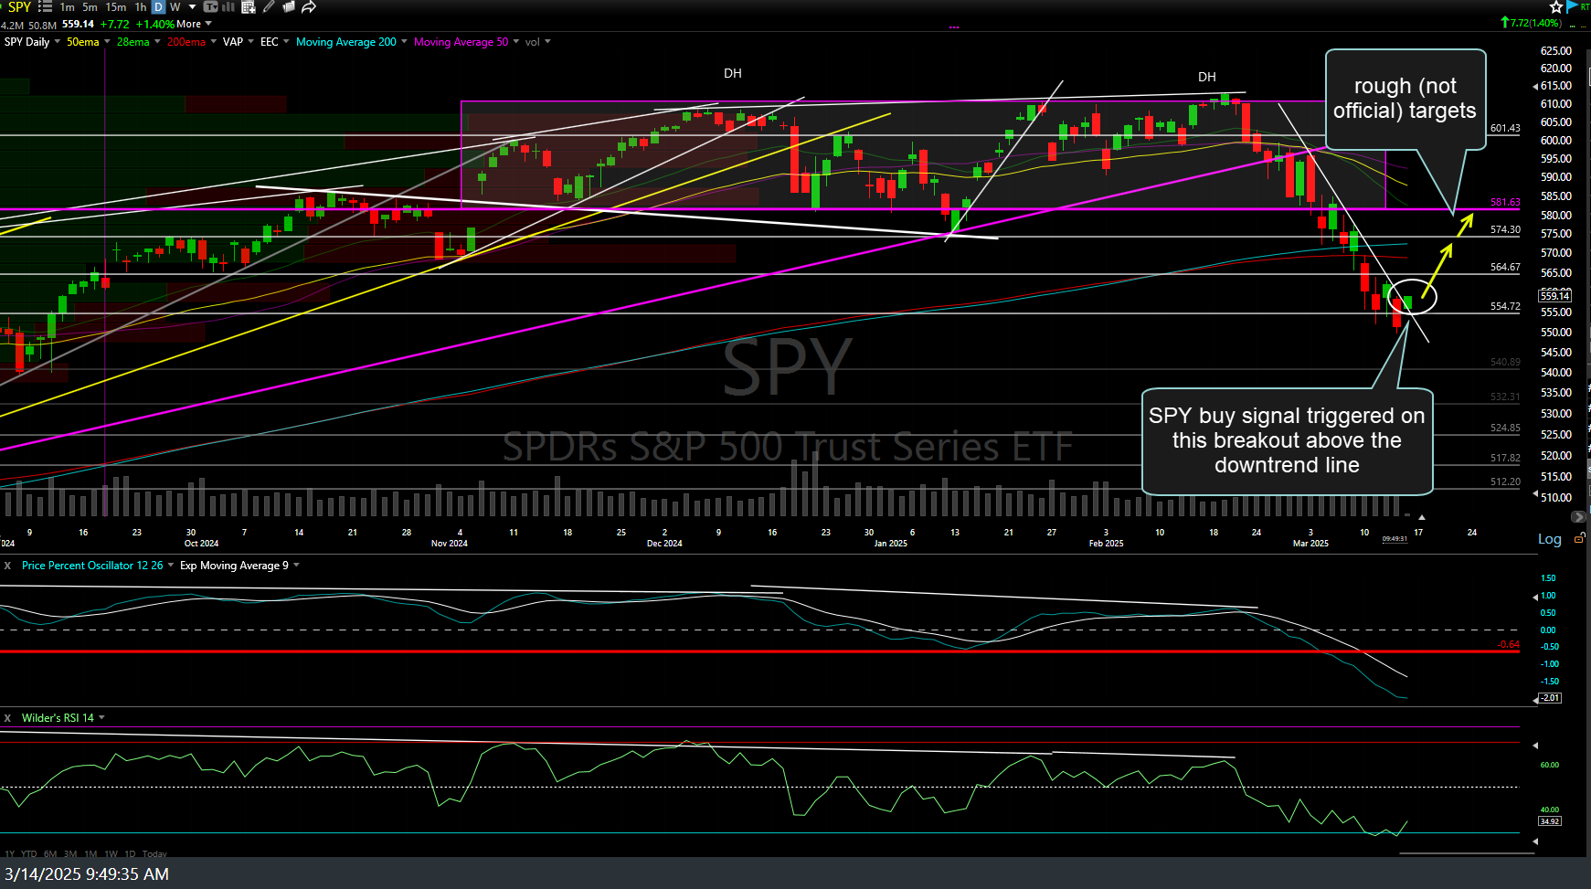Viewport: 1591px width, 889px height.
Task: Select the 15m timeframe tab
Action: click(115, 7)
